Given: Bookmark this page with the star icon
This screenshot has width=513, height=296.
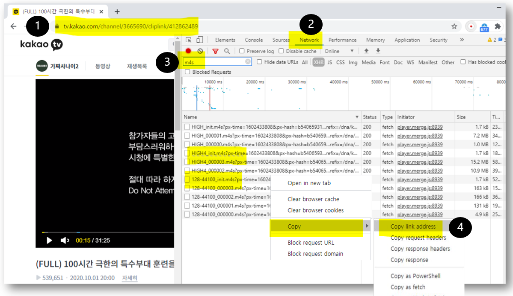Looking at the screenshot, I should tap(454, 26).
